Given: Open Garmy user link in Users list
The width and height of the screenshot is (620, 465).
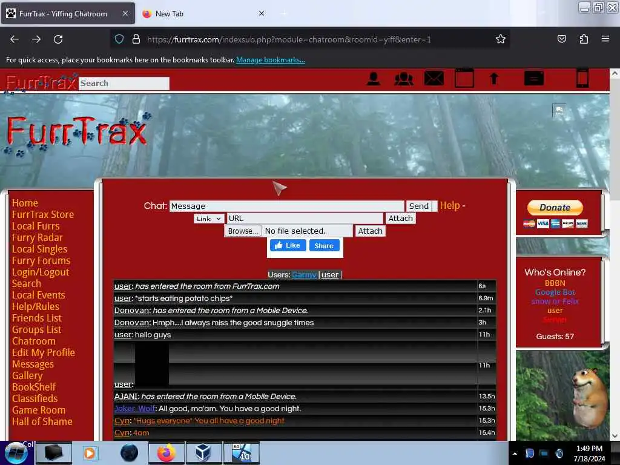Looking at the screenshot, I should coord(304,274).
